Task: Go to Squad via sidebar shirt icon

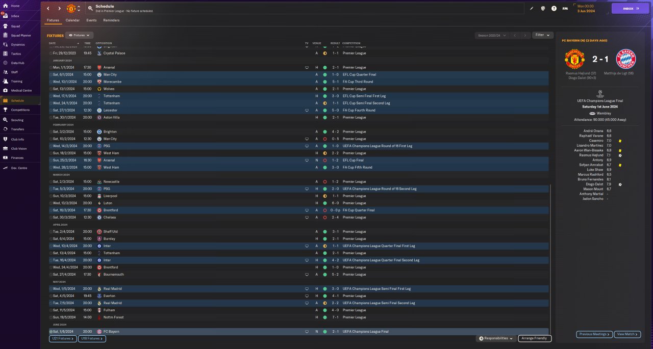Action: click(5, 26)
